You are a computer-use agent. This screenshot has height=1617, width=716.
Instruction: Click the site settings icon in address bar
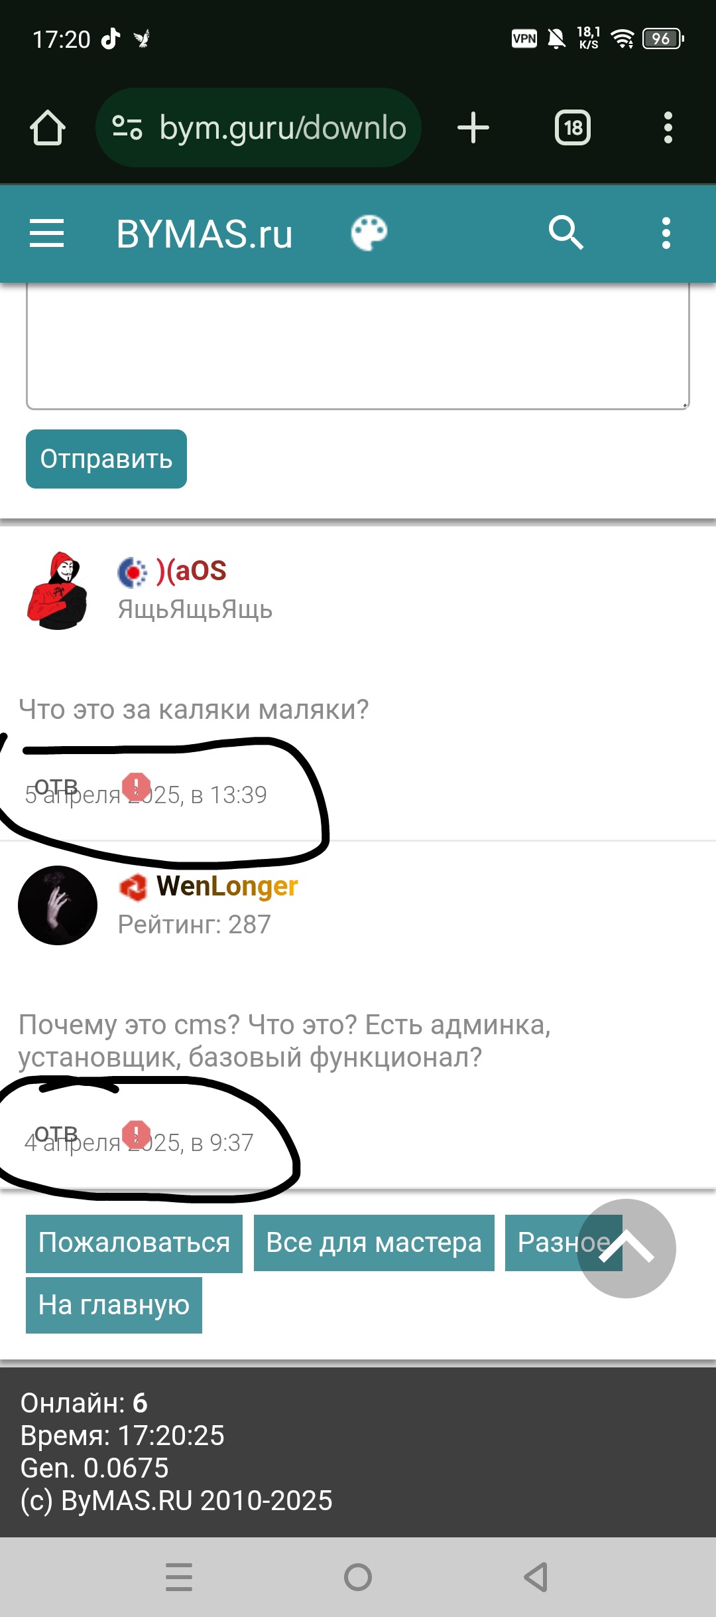[x=127, y=127]
